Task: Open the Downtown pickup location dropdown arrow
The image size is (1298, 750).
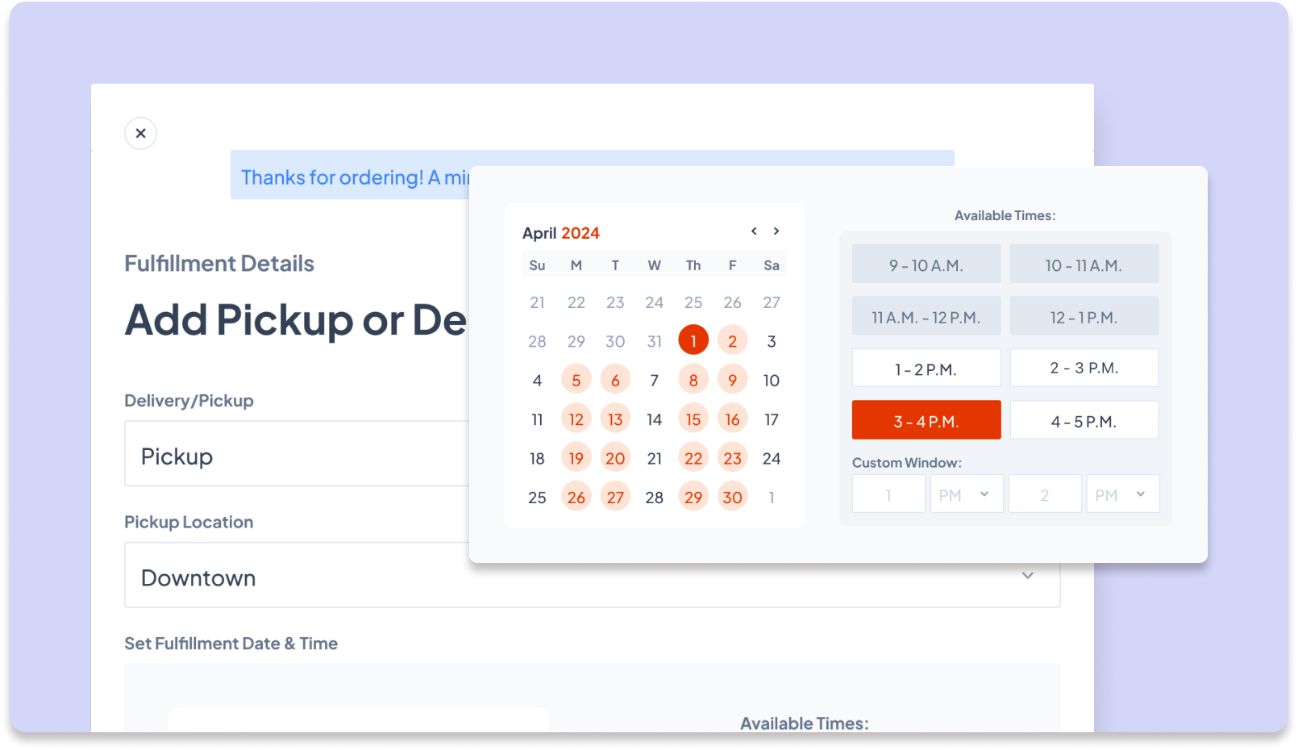Action: tap(1028, 575)
